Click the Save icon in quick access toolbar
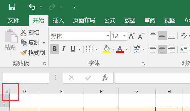This screenshot has width=190, height=111. coord(12,7)
